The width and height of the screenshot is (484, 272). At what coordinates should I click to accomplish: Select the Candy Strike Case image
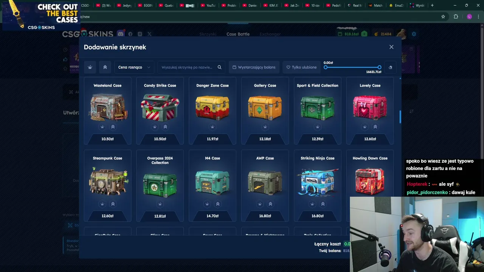tap(160, 107)
